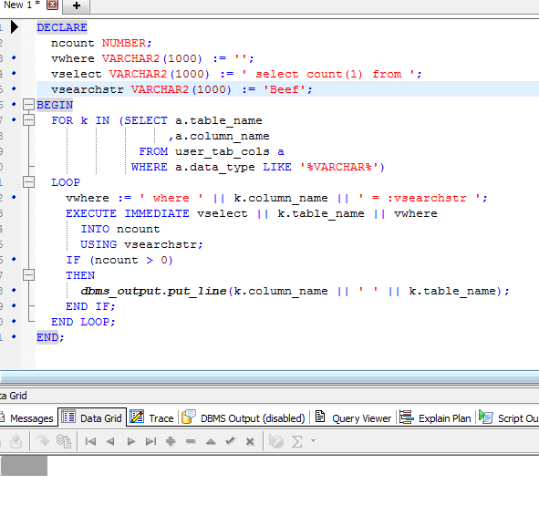Post edit with checkmark icon
This screenshot has height=505, width=539.
pyautogui.click(x=231, y=441)
